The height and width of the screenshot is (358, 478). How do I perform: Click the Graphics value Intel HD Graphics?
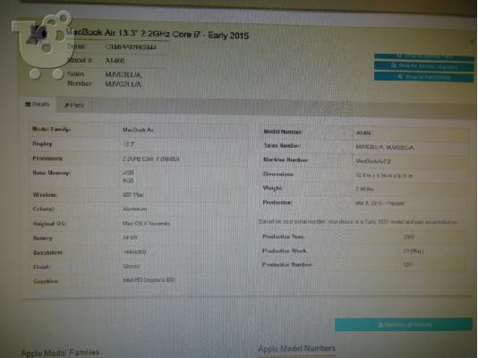[149, 280]
